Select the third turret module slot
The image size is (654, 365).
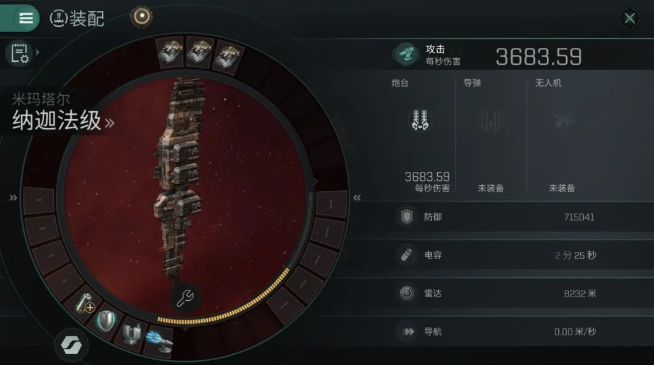[228, 56]
